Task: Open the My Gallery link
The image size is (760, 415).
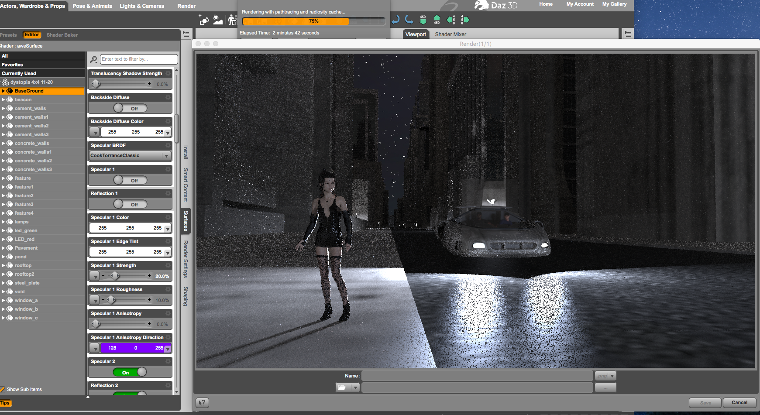Action: coord(614,4)
